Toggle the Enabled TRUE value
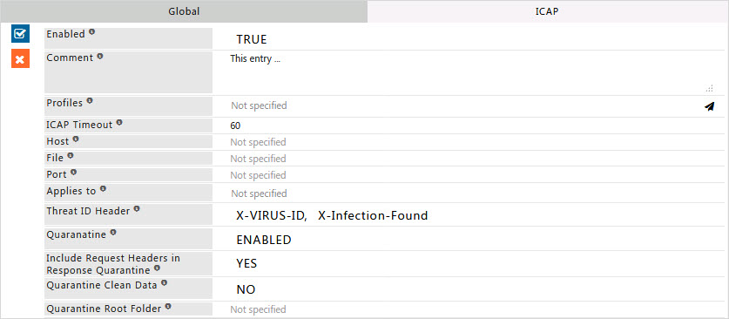The width and height of the screenshot is (729, 319). click(x=252, y=39)
